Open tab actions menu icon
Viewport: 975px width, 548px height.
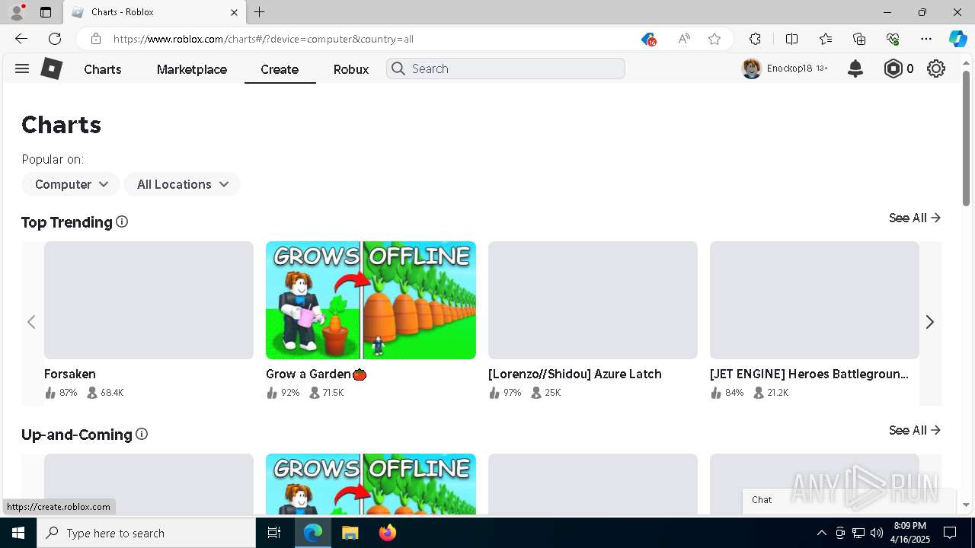pyautogui.click(x=46, y=12)
